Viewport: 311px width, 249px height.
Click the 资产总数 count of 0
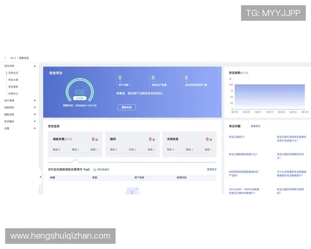click(120, 78)
